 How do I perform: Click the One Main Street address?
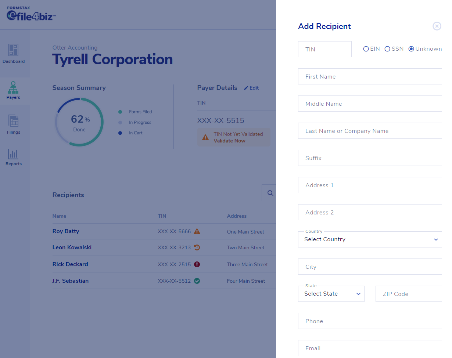click(x=246, y=232)
